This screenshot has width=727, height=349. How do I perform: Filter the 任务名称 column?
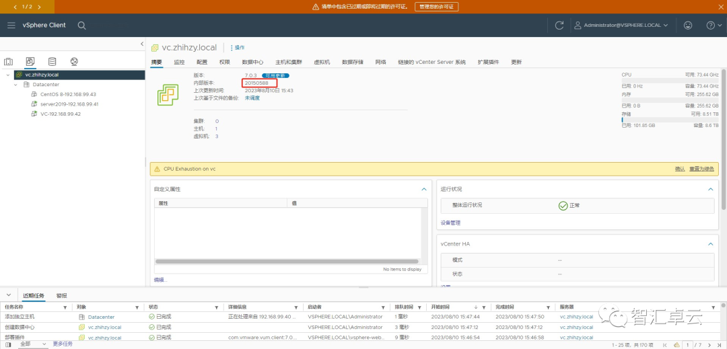click(65, 307)
